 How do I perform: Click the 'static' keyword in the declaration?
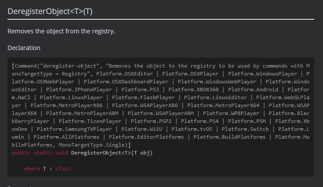[43, 153]
